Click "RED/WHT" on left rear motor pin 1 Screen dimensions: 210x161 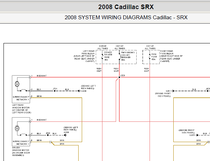[42, 76]
